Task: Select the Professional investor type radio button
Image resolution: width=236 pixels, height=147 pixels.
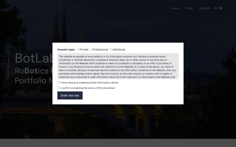Action: tap(91, 49)
